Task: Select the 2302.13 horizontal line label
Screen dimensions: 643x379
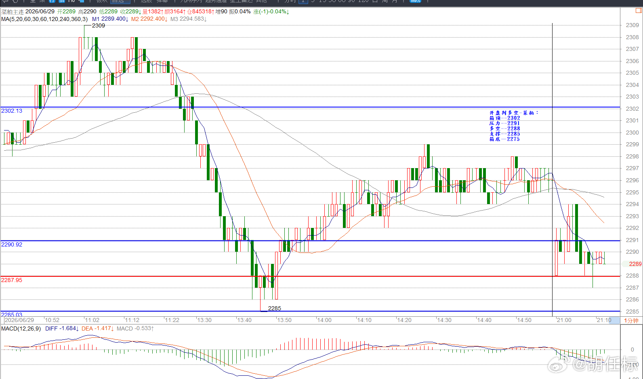Action: pos(12,111)
